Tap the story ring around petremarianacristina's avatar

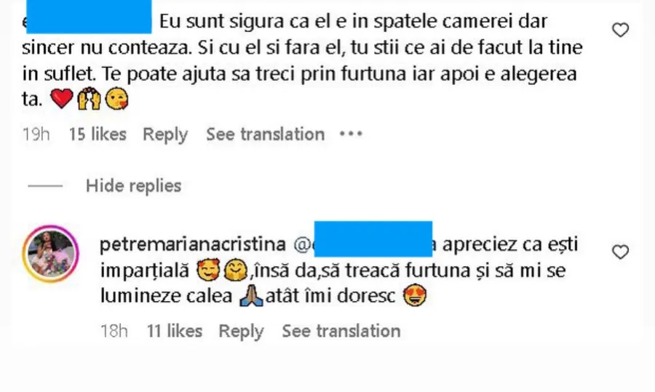[50, 254]
